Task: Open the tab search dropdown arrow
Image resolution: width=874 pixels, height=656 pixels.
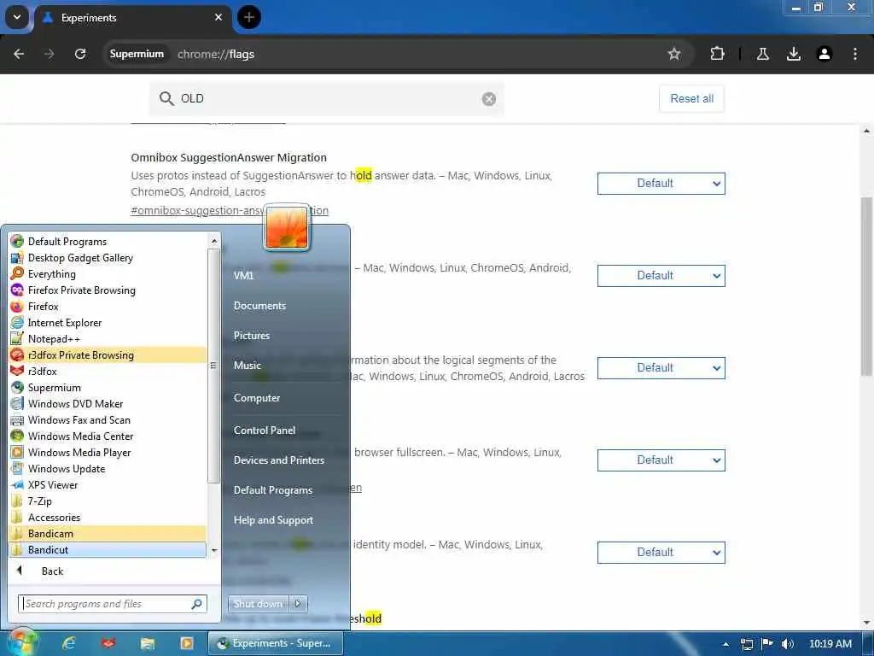Action: coord(17,17)
